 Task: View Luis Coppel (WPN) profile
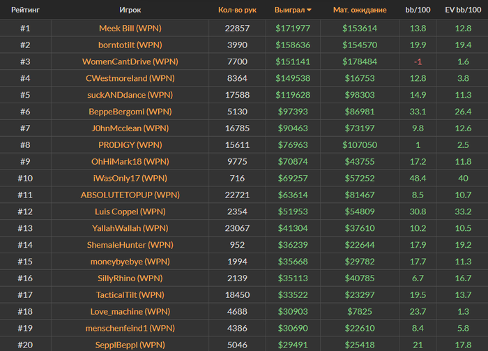130,211
